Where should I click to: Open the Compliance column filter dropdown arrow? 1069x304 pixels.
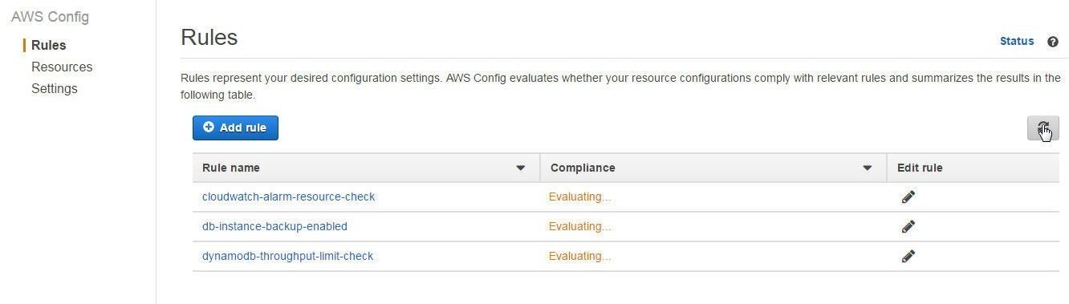tap(867, 168)
